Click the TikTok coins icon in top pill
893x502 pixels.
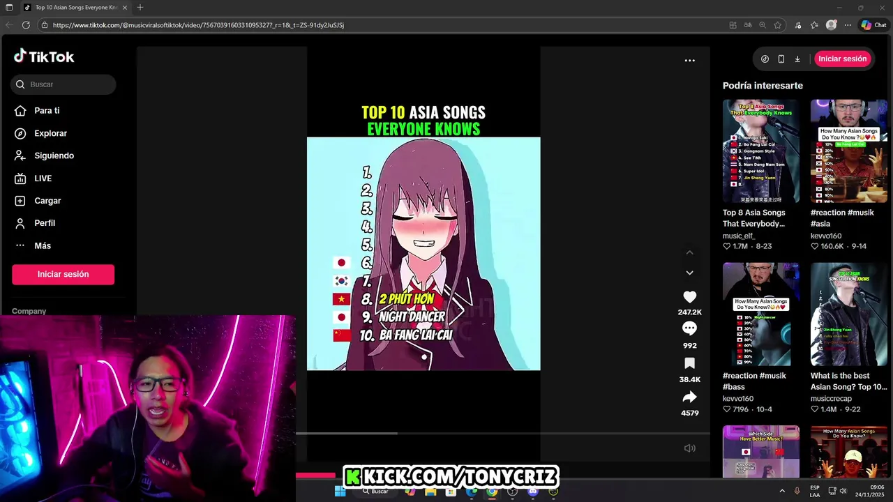765,59
